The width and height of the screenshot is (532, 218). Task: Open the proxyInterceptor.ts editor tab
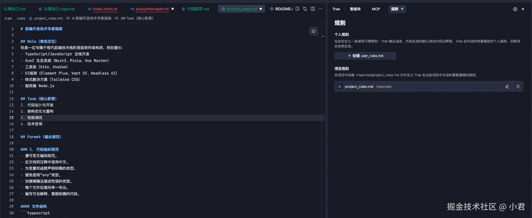150,9
